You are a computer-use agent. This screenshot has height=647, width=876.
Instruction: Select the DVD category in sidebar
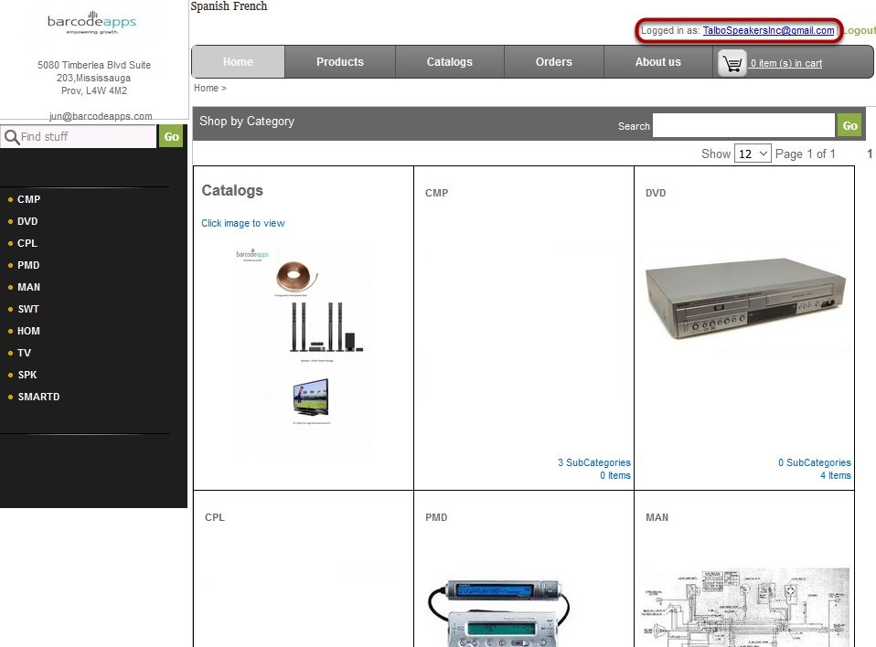click(27, 222)
